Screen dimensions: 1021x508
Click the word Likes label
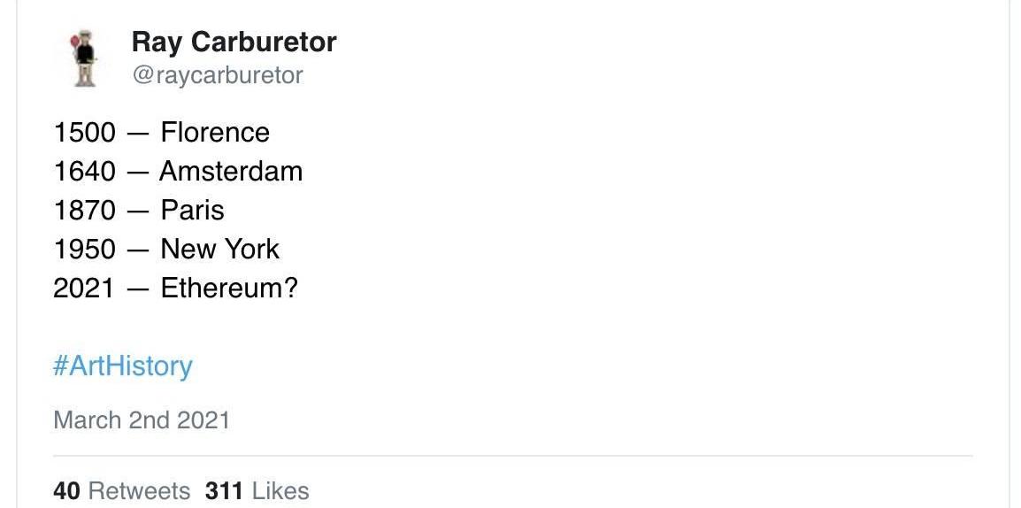[280, 490]
